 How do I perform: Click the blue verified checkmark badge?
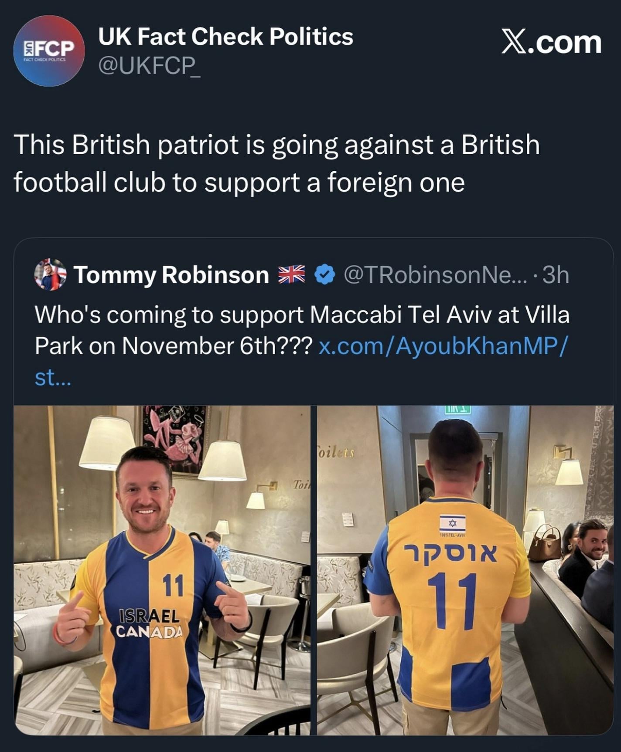point(324,275)
